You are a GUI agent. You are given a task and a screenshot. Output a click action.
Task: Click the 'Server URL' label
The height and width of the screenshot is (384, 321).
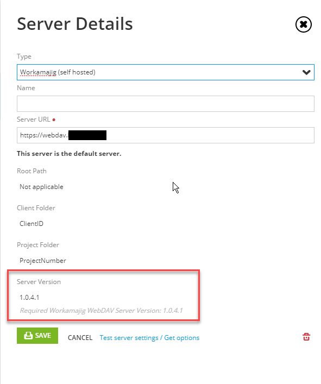34,119
